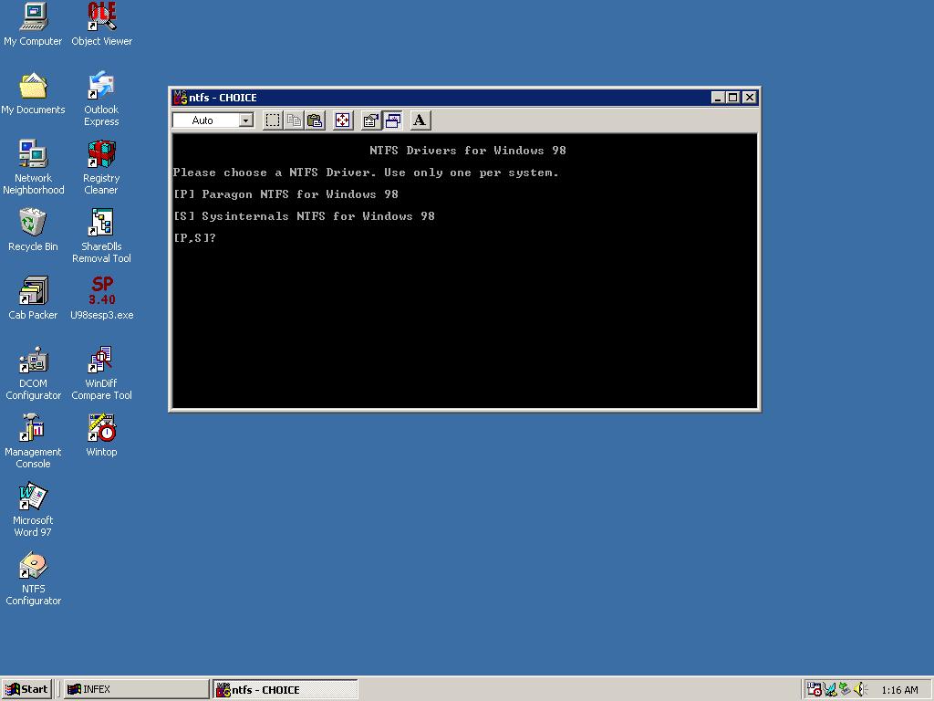Select the Object Viewer desktop icon
This screenshot has height=701, width=934.
pos(102,25)
